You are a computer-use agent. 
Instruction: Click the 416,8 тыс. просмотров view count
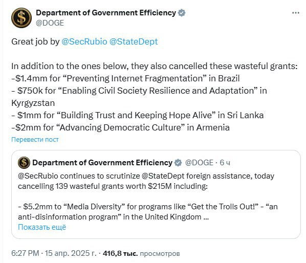click(141, 253)
